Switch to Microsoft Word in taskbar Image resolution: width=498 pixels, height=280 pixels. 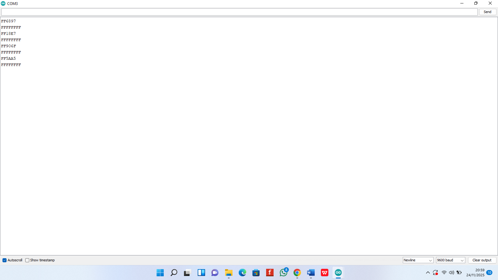click(311, 273)
